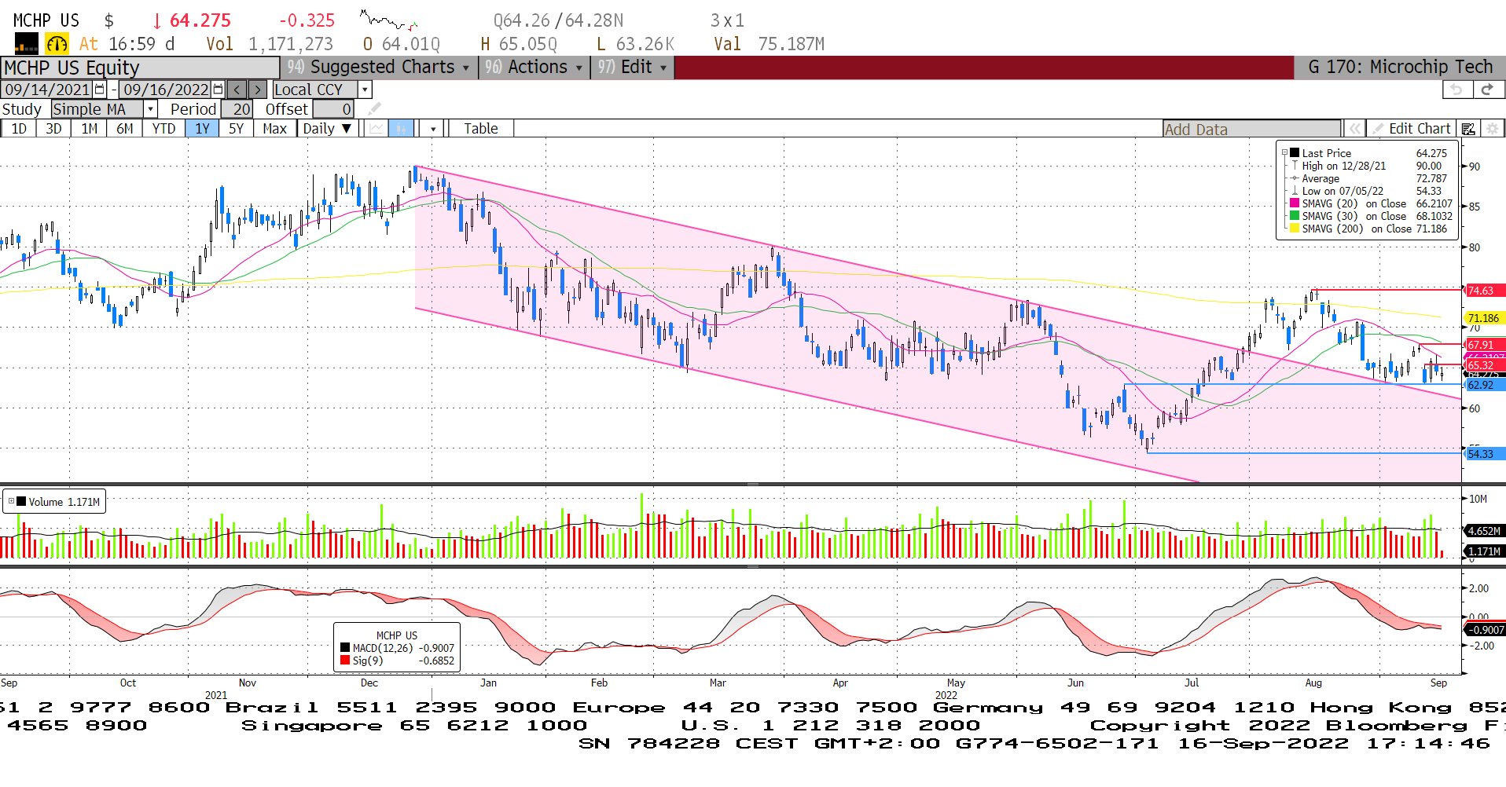The width and height of the screenshot is (1506, 787).
Task: Click the -0.9007 MACD axis label
Action: click(x=1484, y=630)
